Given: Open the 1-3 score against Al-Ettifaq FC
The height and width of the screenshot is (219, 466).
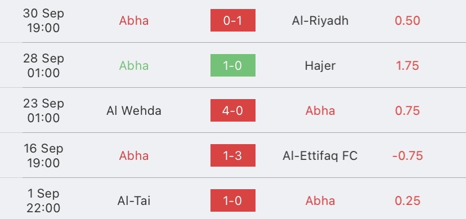Looking at the screenshot, I should [232, 155].
